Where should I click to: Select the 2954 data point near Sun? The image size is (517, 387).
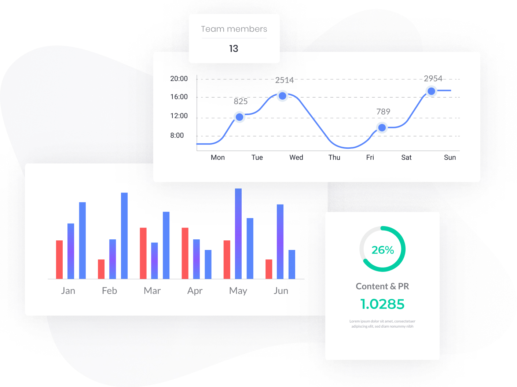tap(431, 91)
